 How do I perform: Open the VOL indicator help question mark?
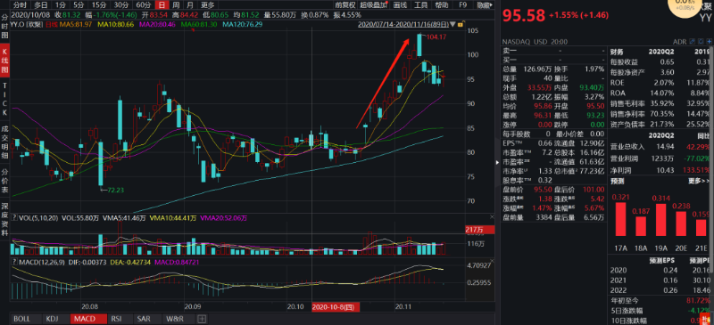13,218
